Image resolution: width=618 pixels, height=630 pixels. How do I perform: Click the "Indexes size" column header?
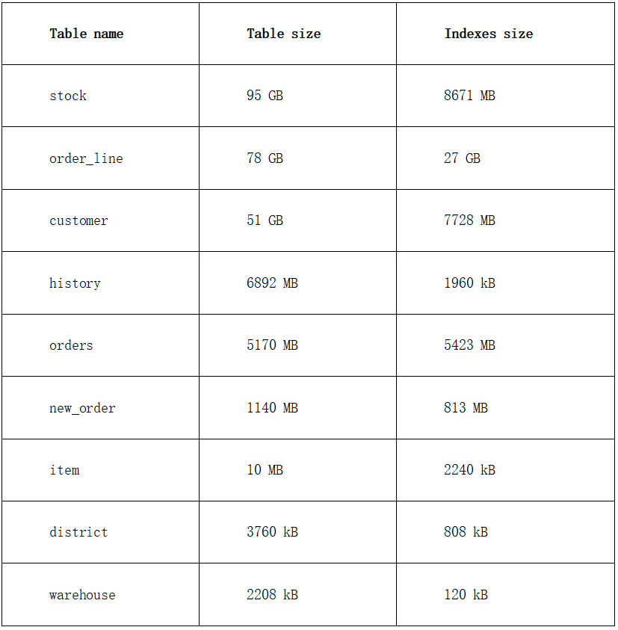point(489,34)
